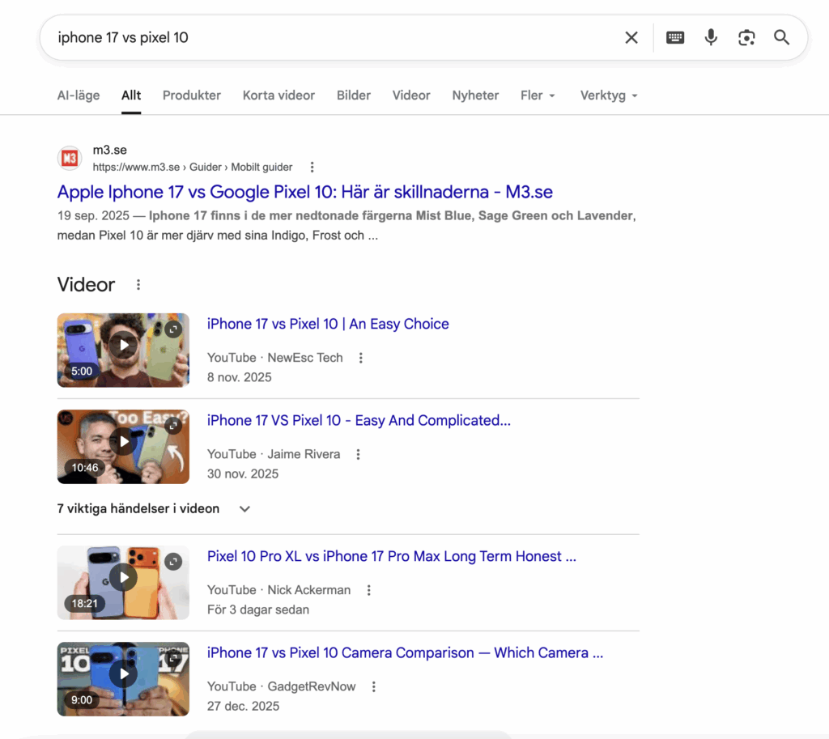Click the För 3 dagar sedan text
This screenshot has height=739, width=829.
pos(258,610)
